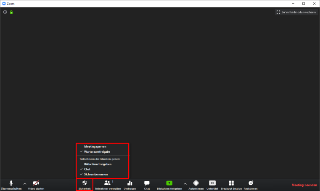Open Reaktionen emoji reactions
Image resolution: width=320 pixels, height=191 pixels.
tap(251, 185)
